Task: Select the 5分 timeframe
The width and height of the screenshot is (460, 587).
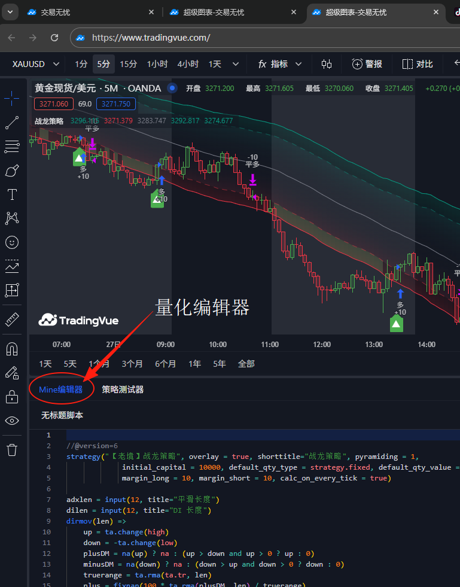Action: 103,64
